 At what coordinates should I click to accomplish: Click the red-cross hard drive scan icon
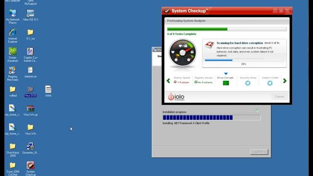[209, 45]
